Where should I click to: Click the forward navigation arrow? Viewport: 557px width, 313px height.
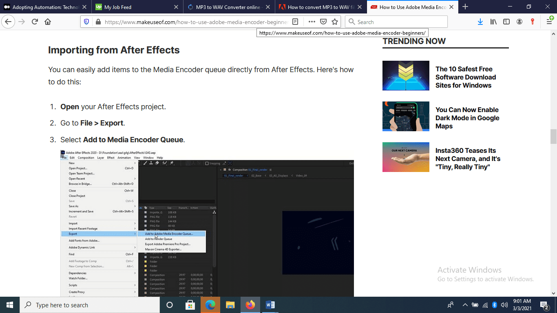point(22,22)
